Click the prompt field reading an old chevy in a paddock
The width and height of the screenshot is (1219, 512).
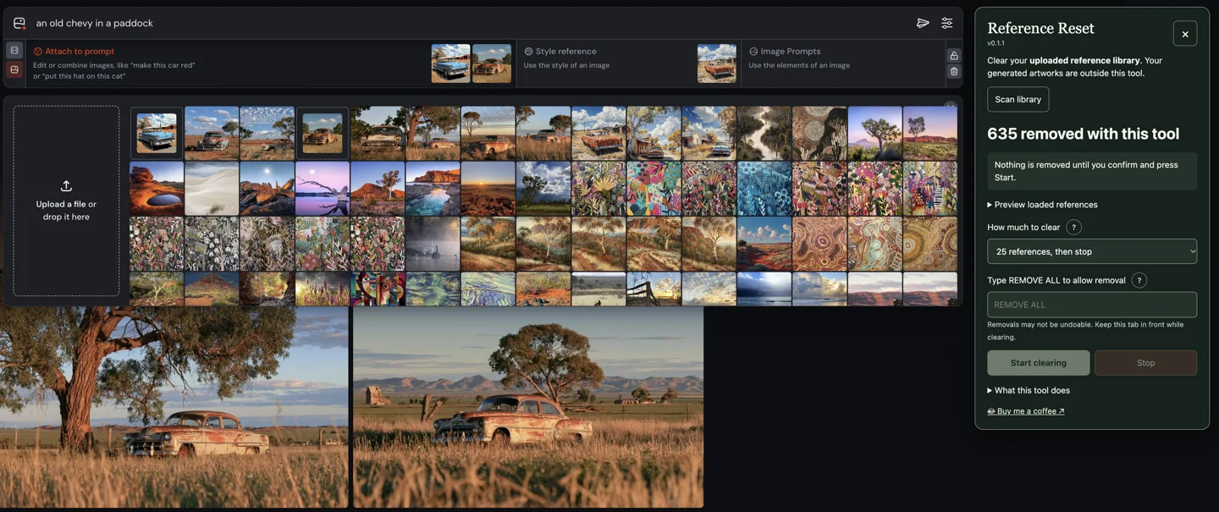point(470,23)
